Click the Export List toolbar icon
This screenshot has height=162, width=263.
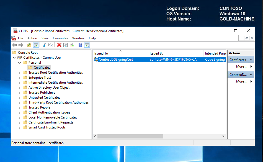pos(72,45)
